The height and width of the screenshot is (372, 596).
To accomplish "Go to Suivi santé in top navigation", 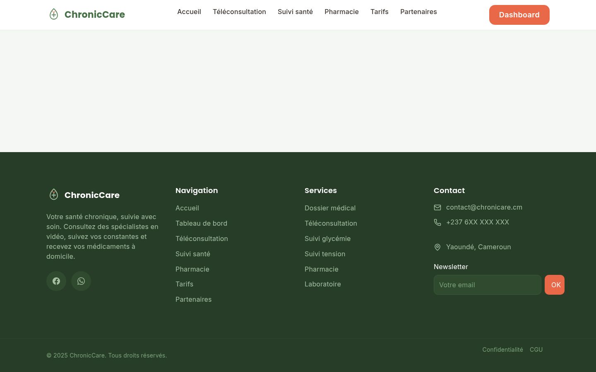I will coord(295,12).
